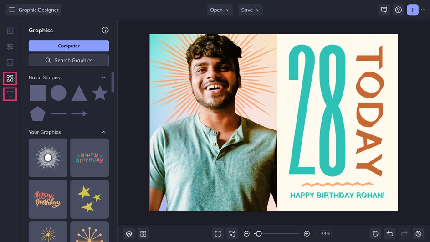Open the edit history
The width and height of the screenshot is (430, 242).
(419, 233)
